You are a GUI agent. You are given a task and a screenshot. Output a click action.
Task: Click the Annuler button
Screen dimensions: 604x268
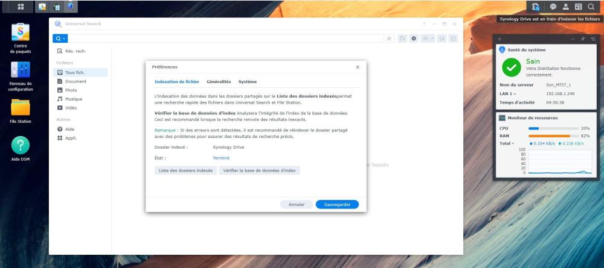point(297,205)
